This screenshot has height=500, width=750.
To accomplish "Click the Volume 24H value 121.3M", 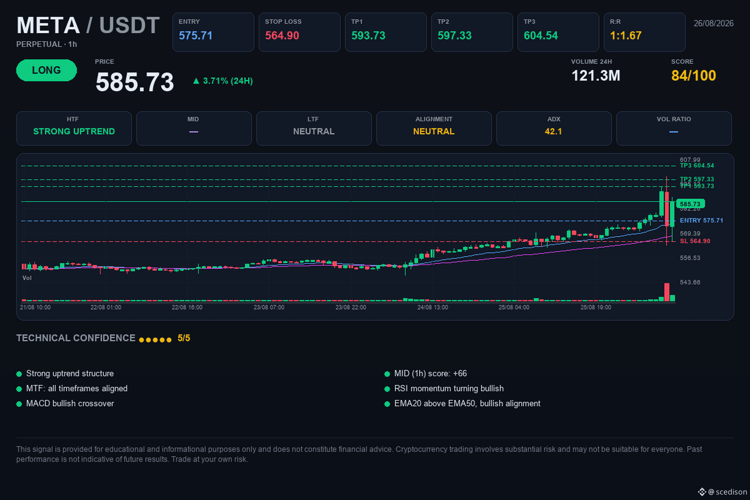I will tap(596, 76).
